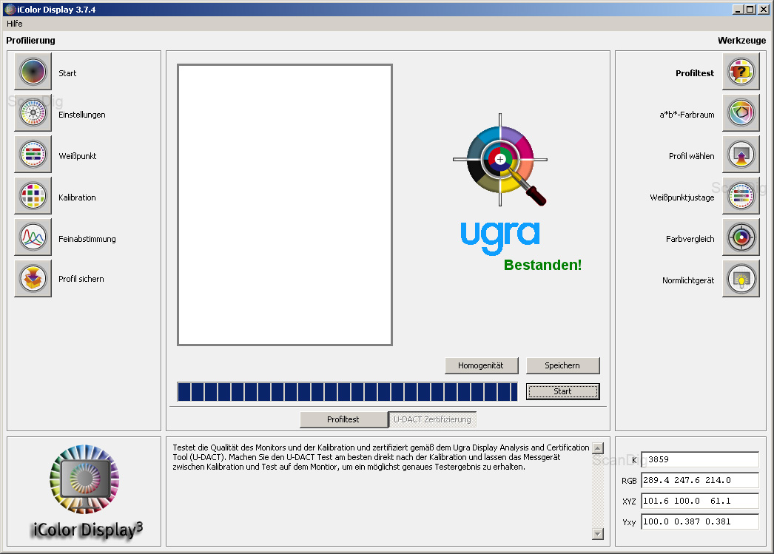Click the XYZ values field
The width and height of the screenshot is (774, 554).
pos(700,501)
